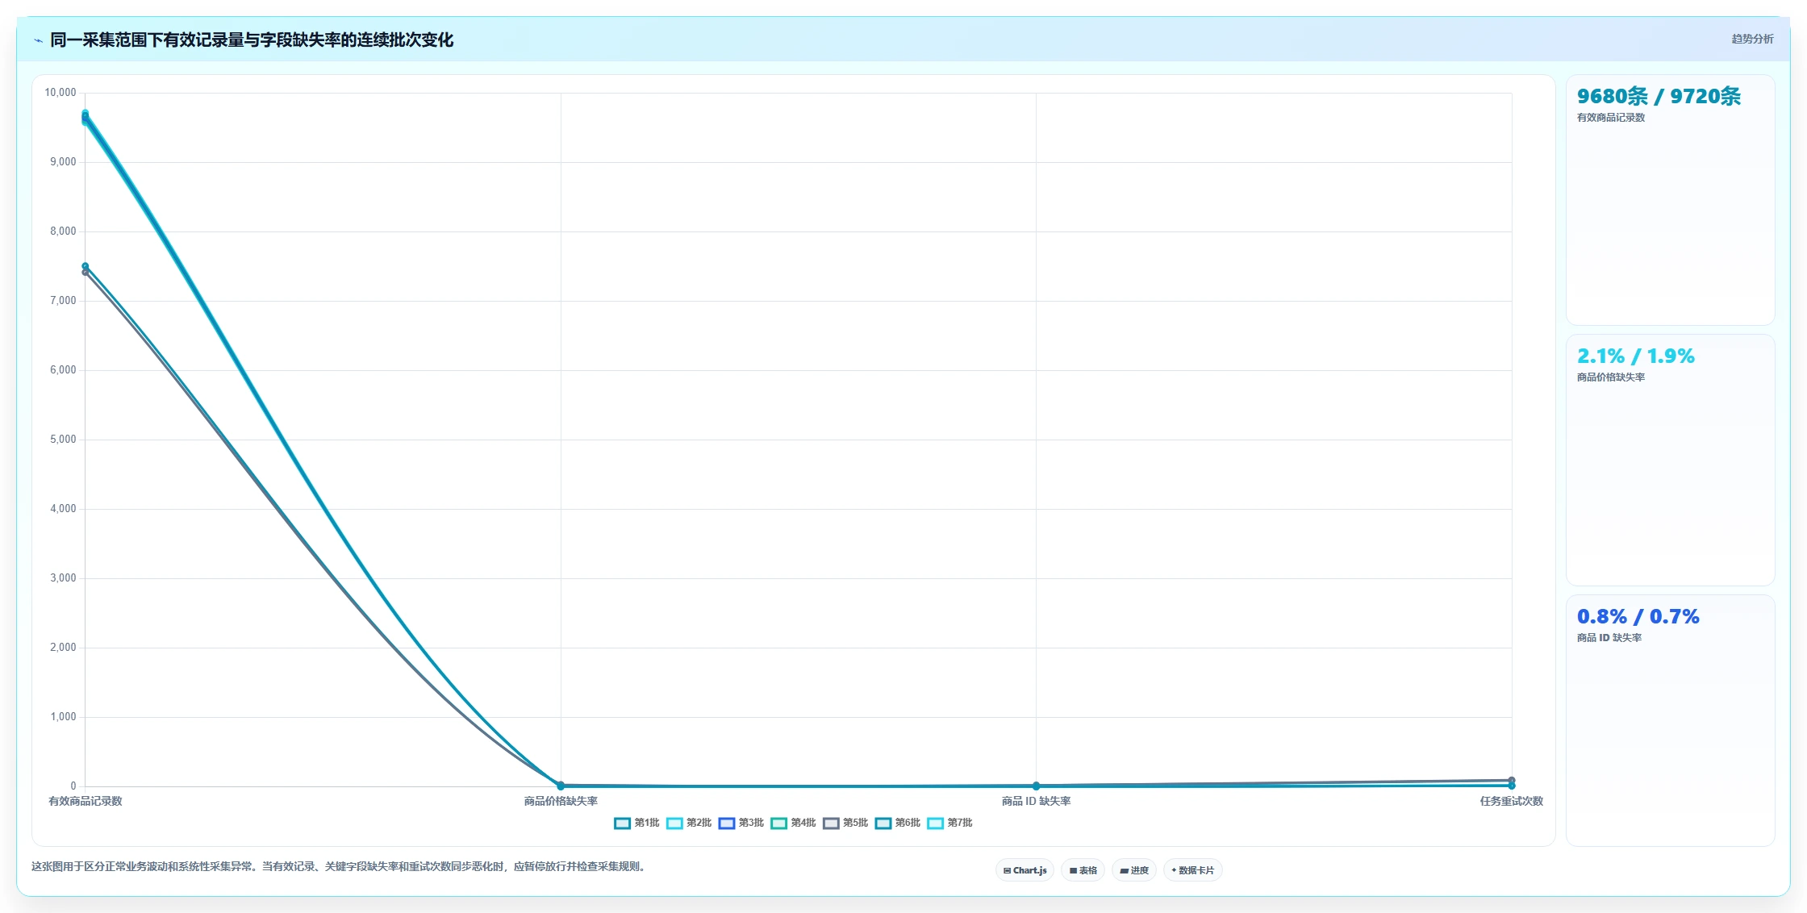Click the 趋势分析 label in header

tap(1752, 39)
